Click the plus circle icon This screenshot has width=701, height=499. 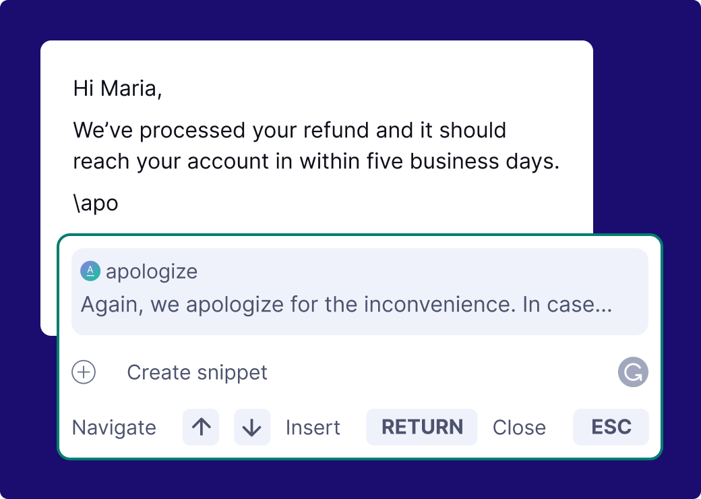point(84,372)
